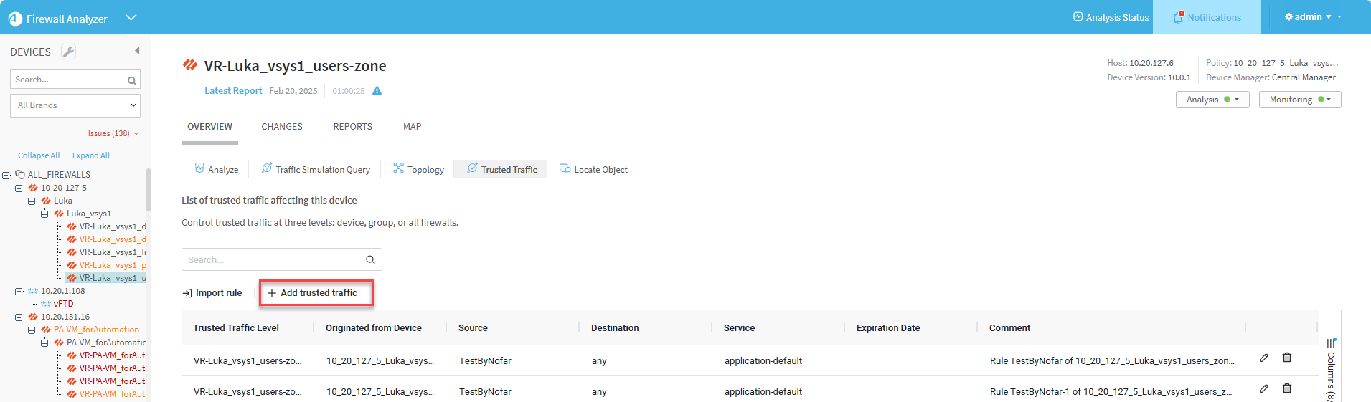Switch to the CHANGES tab

pos(281,127)
